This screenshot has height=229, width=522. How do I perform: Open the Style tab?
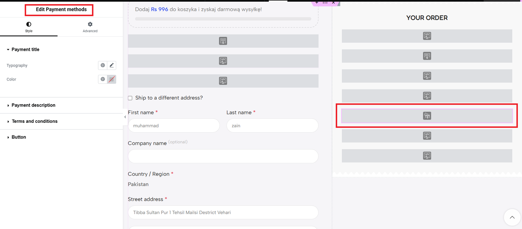[x=29, y=27]
